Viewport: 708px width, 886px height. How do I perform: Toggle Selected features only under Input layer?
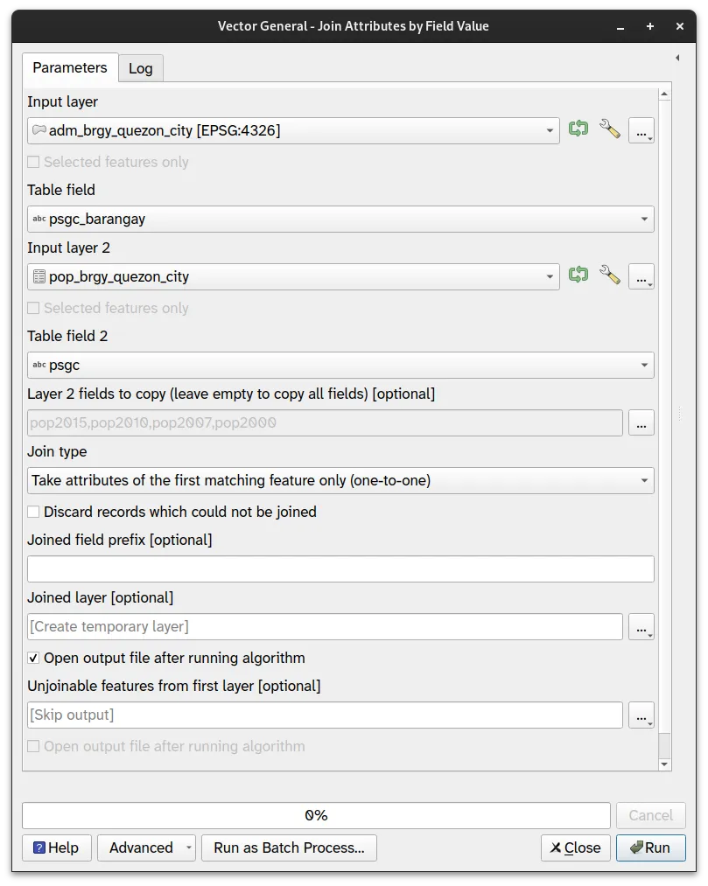[32, 161]
